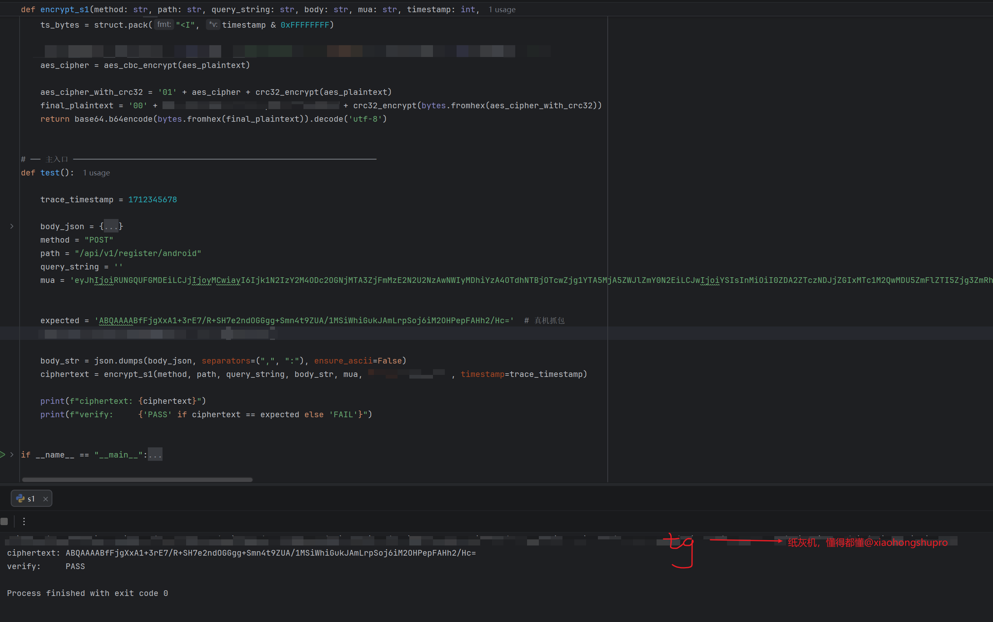The image size is (993, 622).
Task: Switch to the s1 run tab
Action: coord(31,499)
